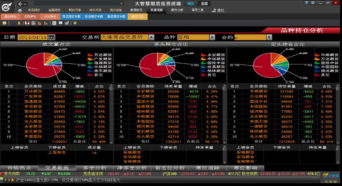342x186 pixels.
Task: Click the 万达期货 legend swatch in 成交量占比
Action: tap(91, 55)
